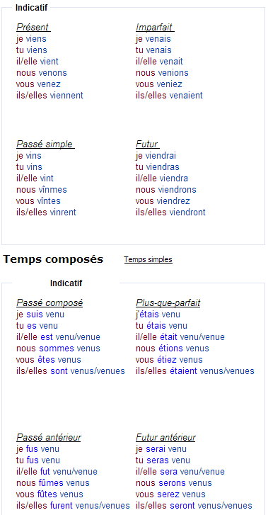Click the Temps composés section title
Screen dimensions: 268x515
53,259
